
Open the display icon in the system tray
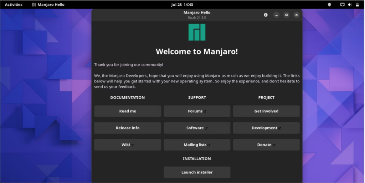343,5
